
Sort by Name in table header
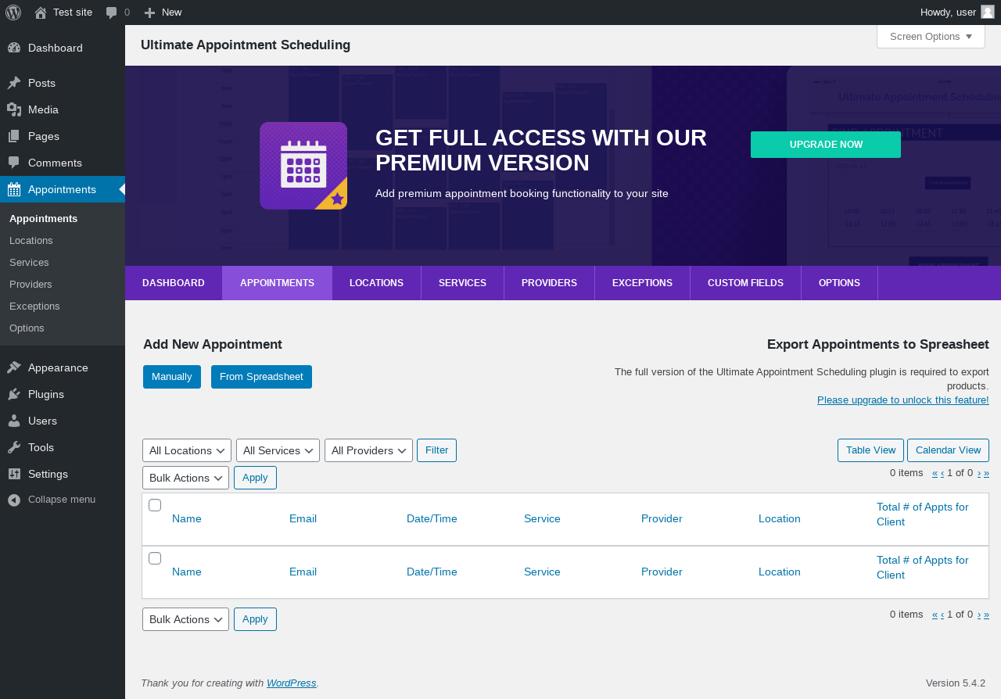(x=187, y=518)
